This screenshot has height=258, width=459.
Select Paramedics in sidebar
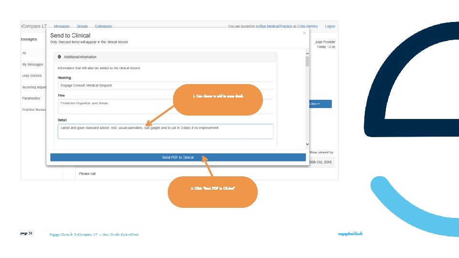pyautogui.click(x=31, y=98)
